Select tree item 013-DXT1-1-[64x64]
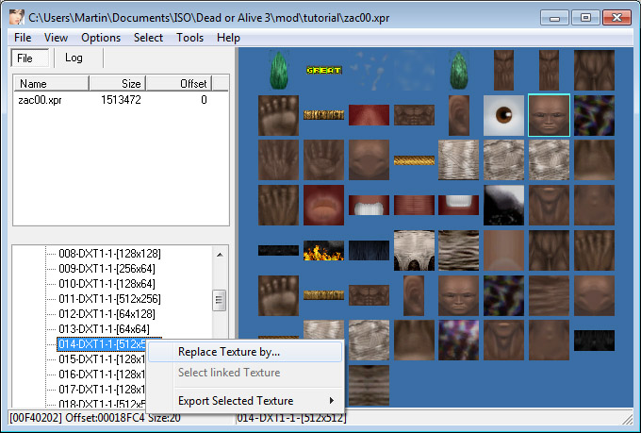 point(104,329)
